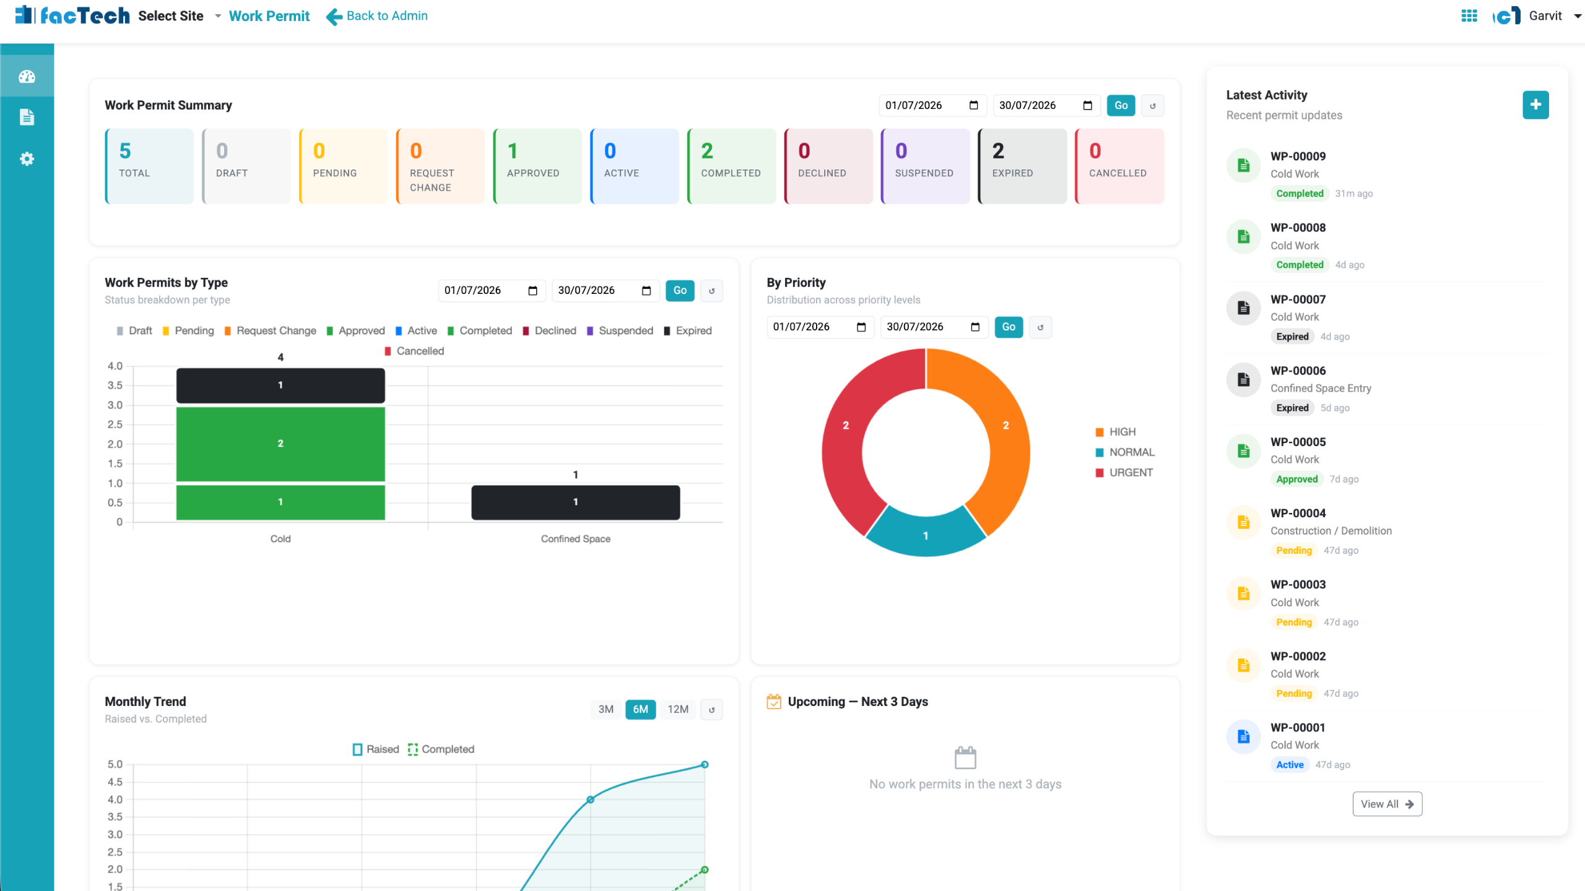Open WP-00009 document icon in activity
The height and width of the screenshot is (891, 1585).
coord(1243,165)
